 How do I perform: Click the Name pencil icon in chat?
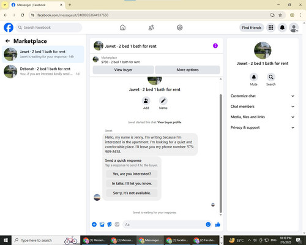(x=163, y=100)
